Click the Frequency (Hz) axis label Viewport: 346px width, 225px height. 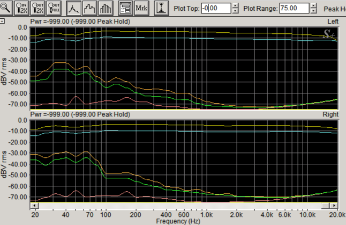click(x=178, y=221)
